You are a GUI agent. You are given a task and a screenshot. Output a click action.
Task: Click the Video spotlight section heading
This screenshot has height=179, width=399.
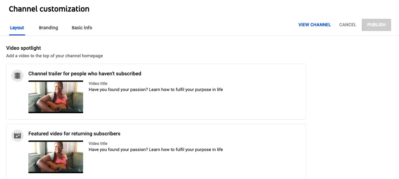[23, 48]
